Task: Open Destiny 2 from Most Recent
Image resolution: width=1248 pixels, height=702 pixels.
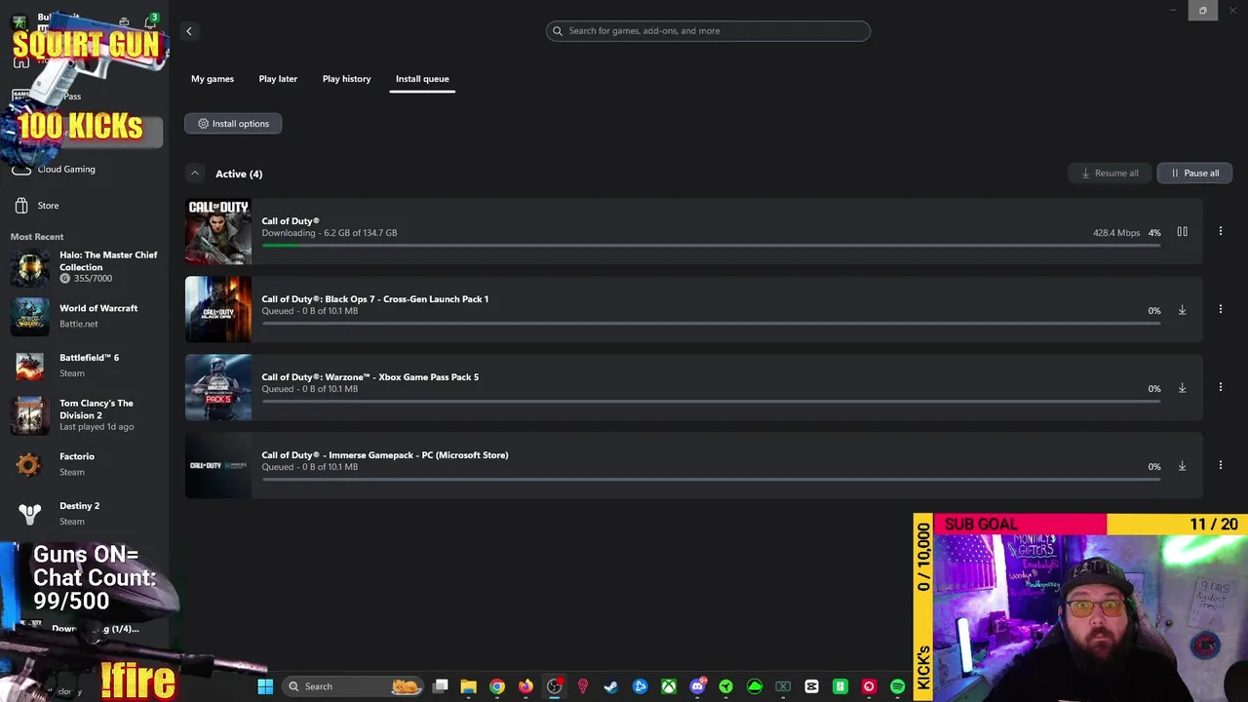Action: click(x=86, y=513)
